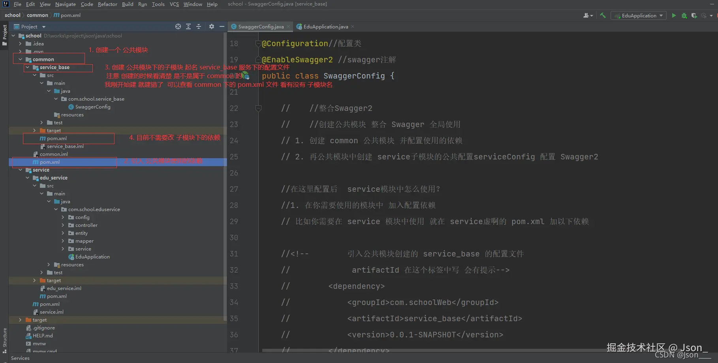The width and height of the screenshot is (718, 363).
Task: Click the Spring bean gutter icon beside SwaggerConfig class
Action: (x=245, y=75)
